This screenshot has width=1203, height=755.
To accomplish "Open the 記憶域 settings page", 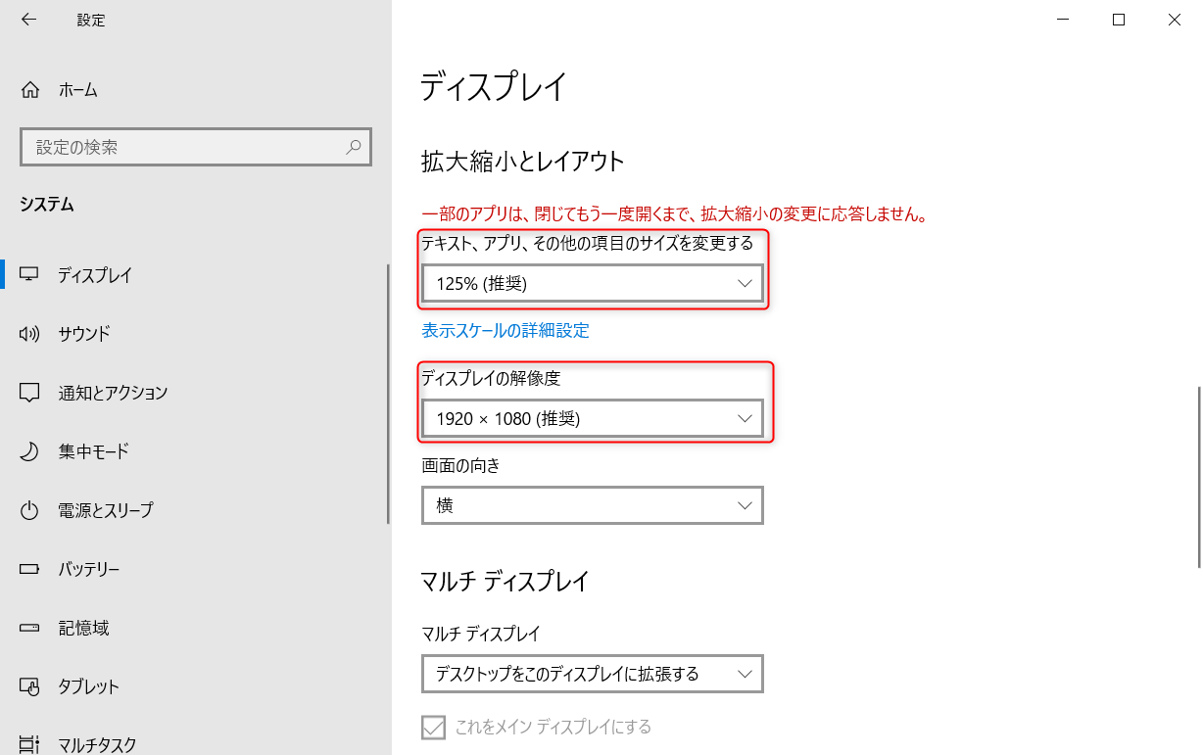I will 194,628.
